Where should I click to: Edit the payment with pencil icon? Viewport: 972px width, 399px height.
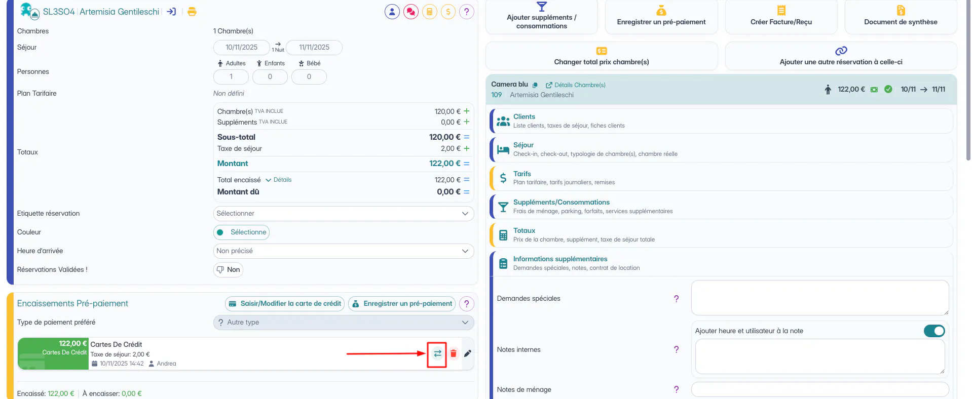[468, 353]
